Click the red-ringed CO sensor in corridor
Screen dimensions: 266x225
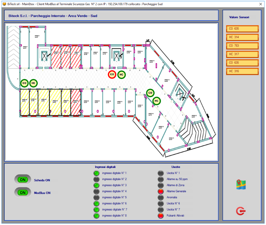(112, 74)
